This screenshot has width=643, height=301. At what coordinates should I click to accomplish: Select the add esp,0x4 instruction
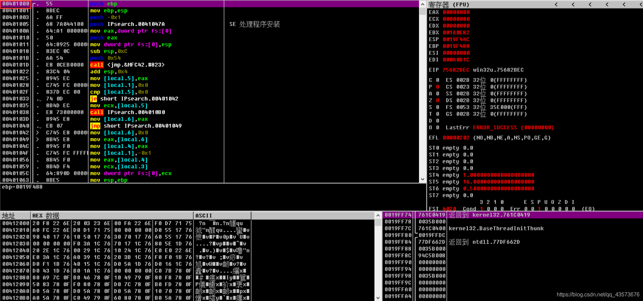[x=109, y=72]
